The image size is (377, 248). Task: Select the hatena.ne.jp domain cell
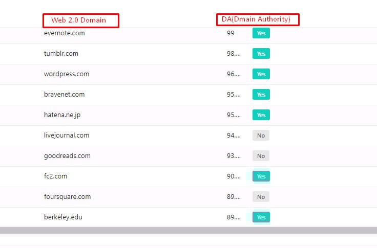tap(62, 115)
